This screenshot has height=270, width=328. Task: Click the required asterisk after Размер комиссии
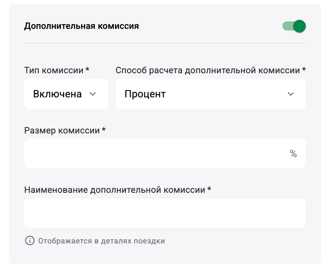coord(103,130)
